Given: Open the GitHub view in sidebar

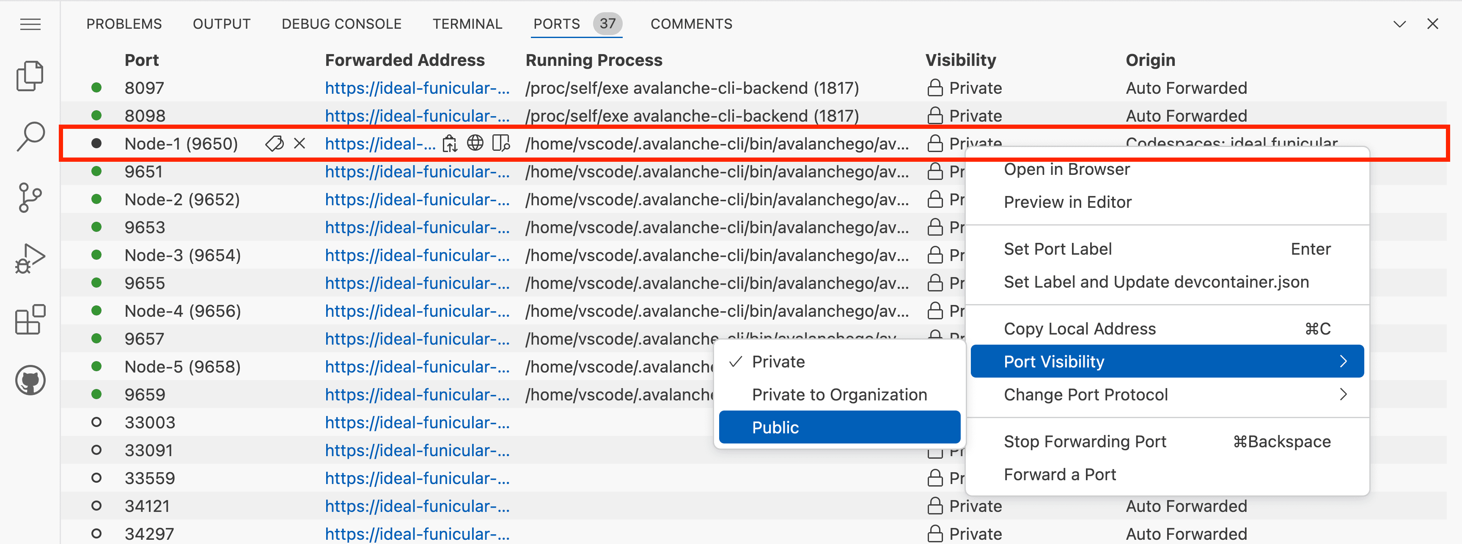Looking at the screenshot, I should pos(30,380).
